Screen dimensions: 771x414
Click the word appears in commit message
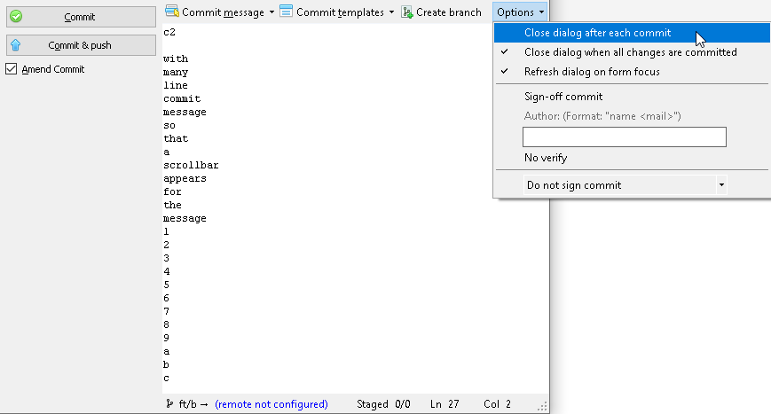click(x=185, y=179)
